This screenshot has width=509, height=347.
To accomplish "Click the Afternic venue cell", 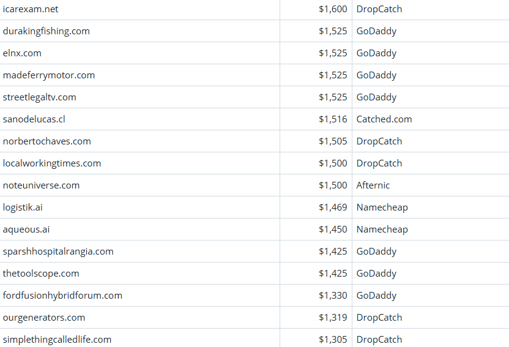I will [373, 185].
